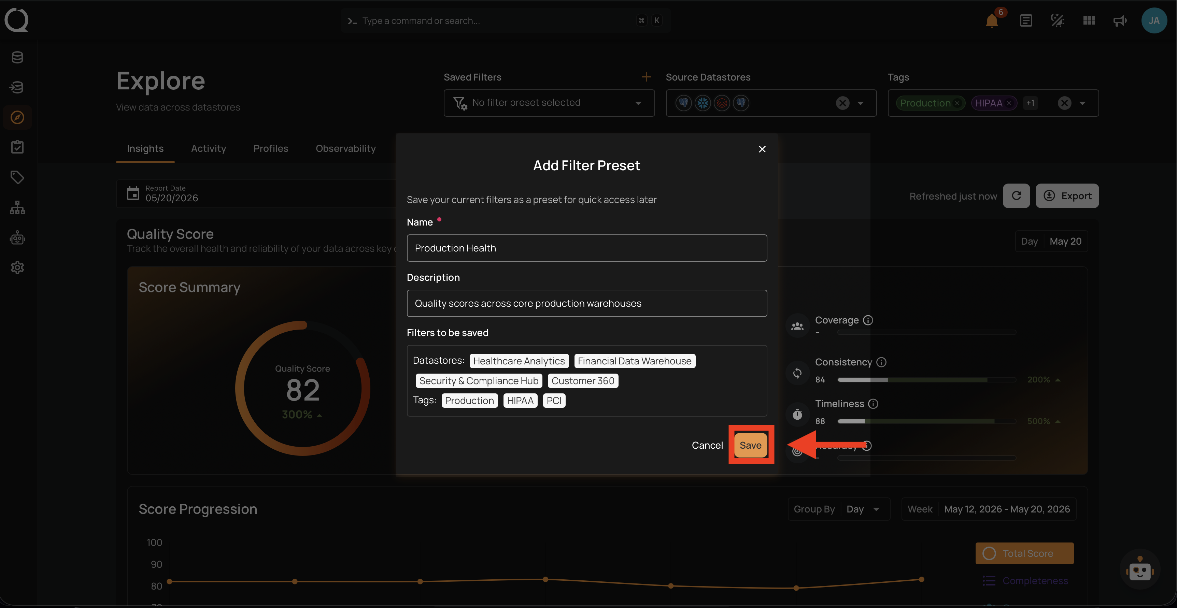
Task: Toggle the Completeness legend item
Action: click(x=1025, y=581)
